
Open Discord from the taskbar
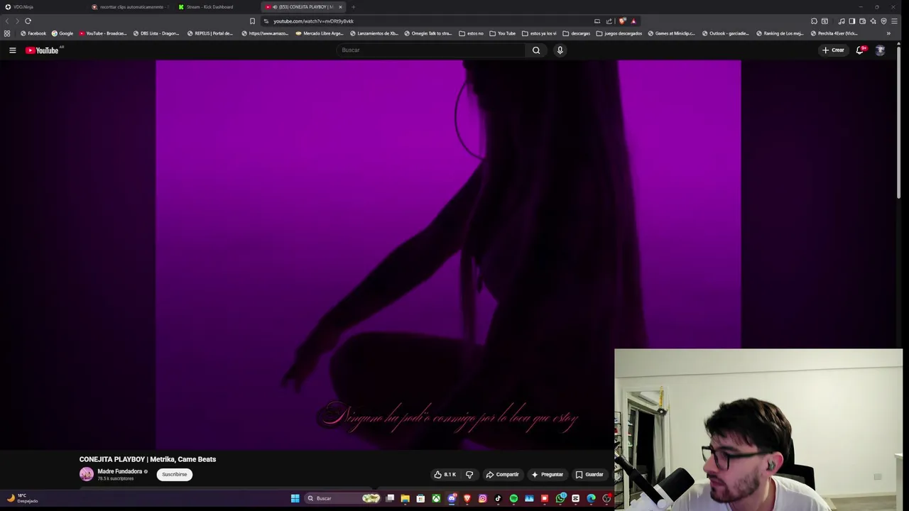(452, 498)
